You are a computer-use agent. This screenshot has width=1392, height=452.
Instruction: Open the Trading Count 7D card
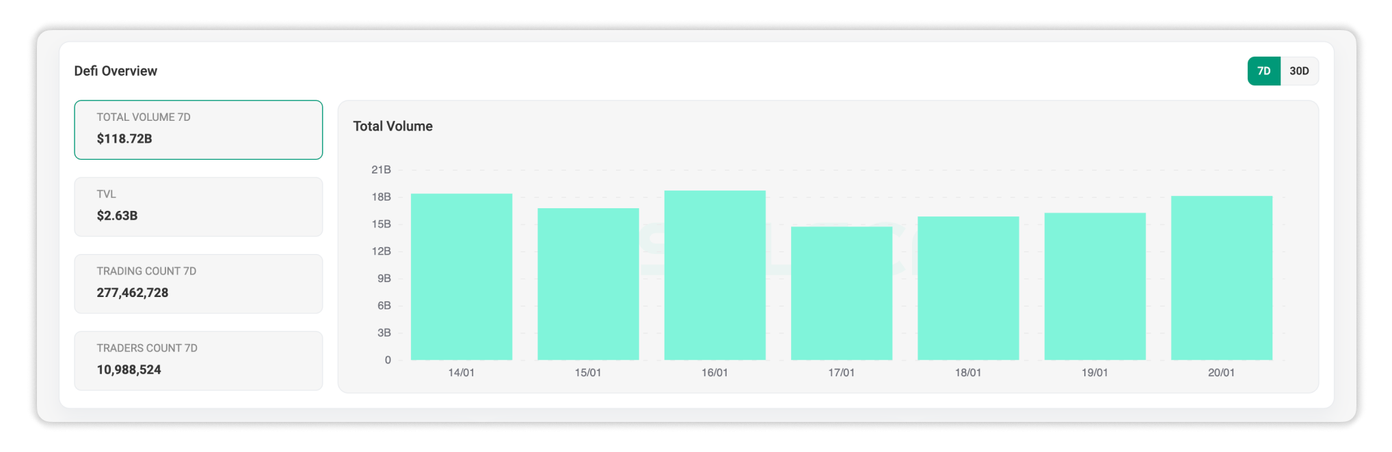pyautogui.click(x=198, y=284)
